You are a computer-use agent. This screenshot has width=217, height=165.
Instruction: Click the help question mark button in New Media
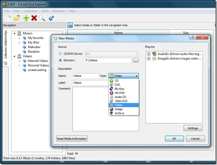(x=193, y=37)
